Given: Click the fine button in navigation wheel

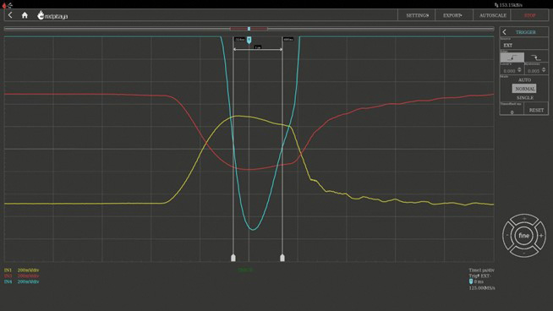Looking at the screenshot, I should pos(523,235).
